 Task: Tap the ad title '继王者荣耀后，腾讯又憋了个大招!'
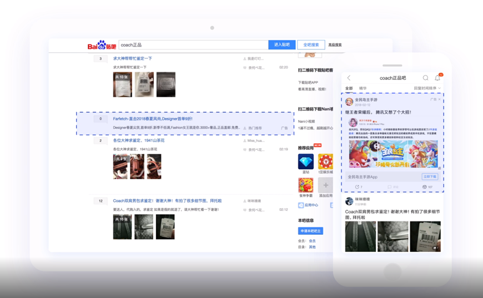pyautogui.click(x=378, y=112)
